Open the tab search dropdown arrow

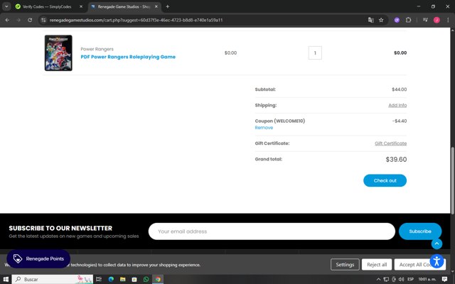[x=6, y=6]
